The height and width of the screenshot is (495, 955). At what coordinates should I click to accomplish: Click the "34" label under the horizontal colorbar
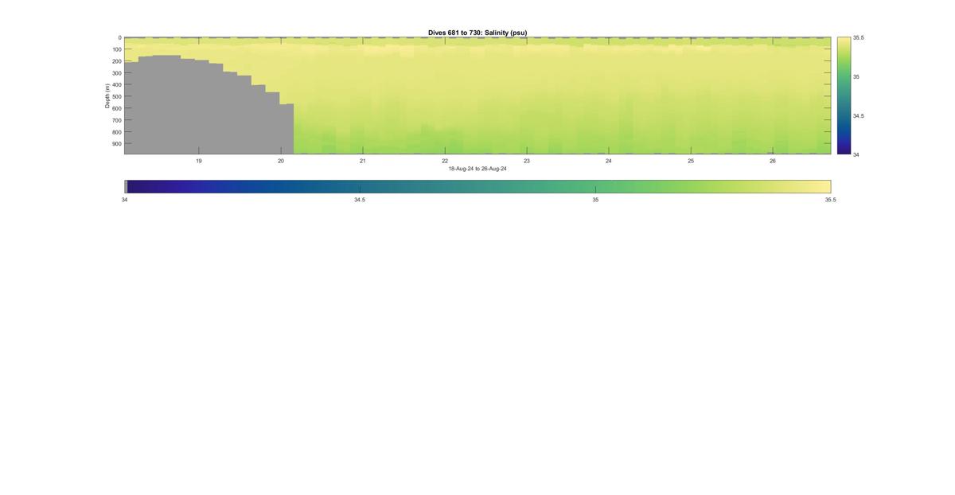point(124,200)
